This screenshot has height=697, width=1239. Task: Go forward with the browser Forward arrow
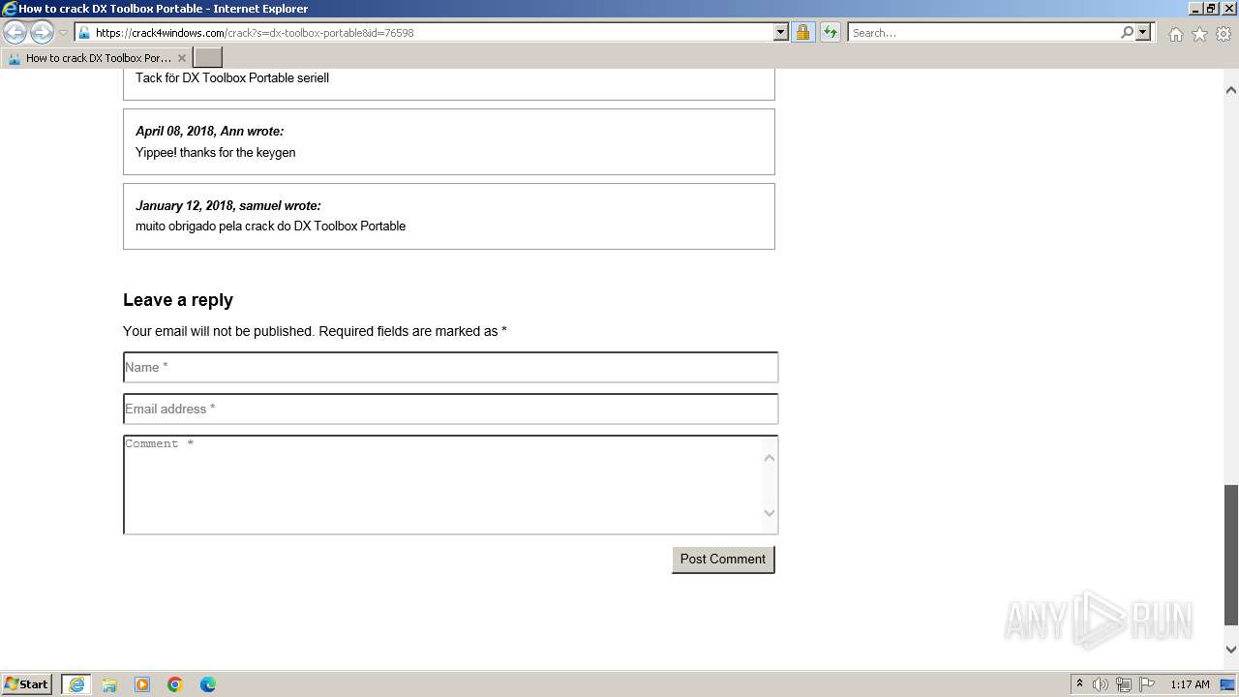coord(42,33)
